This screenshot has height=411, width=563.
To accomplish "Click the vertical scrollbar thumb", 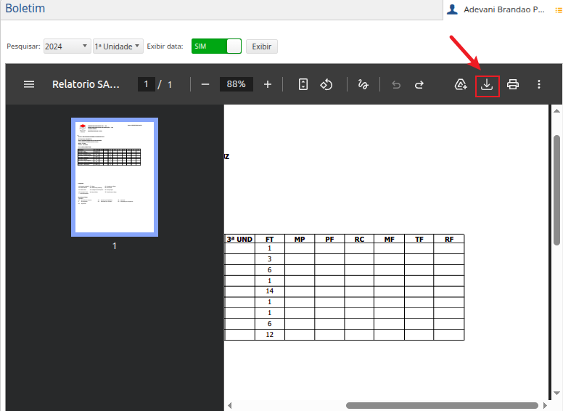I will click(557, 190).
